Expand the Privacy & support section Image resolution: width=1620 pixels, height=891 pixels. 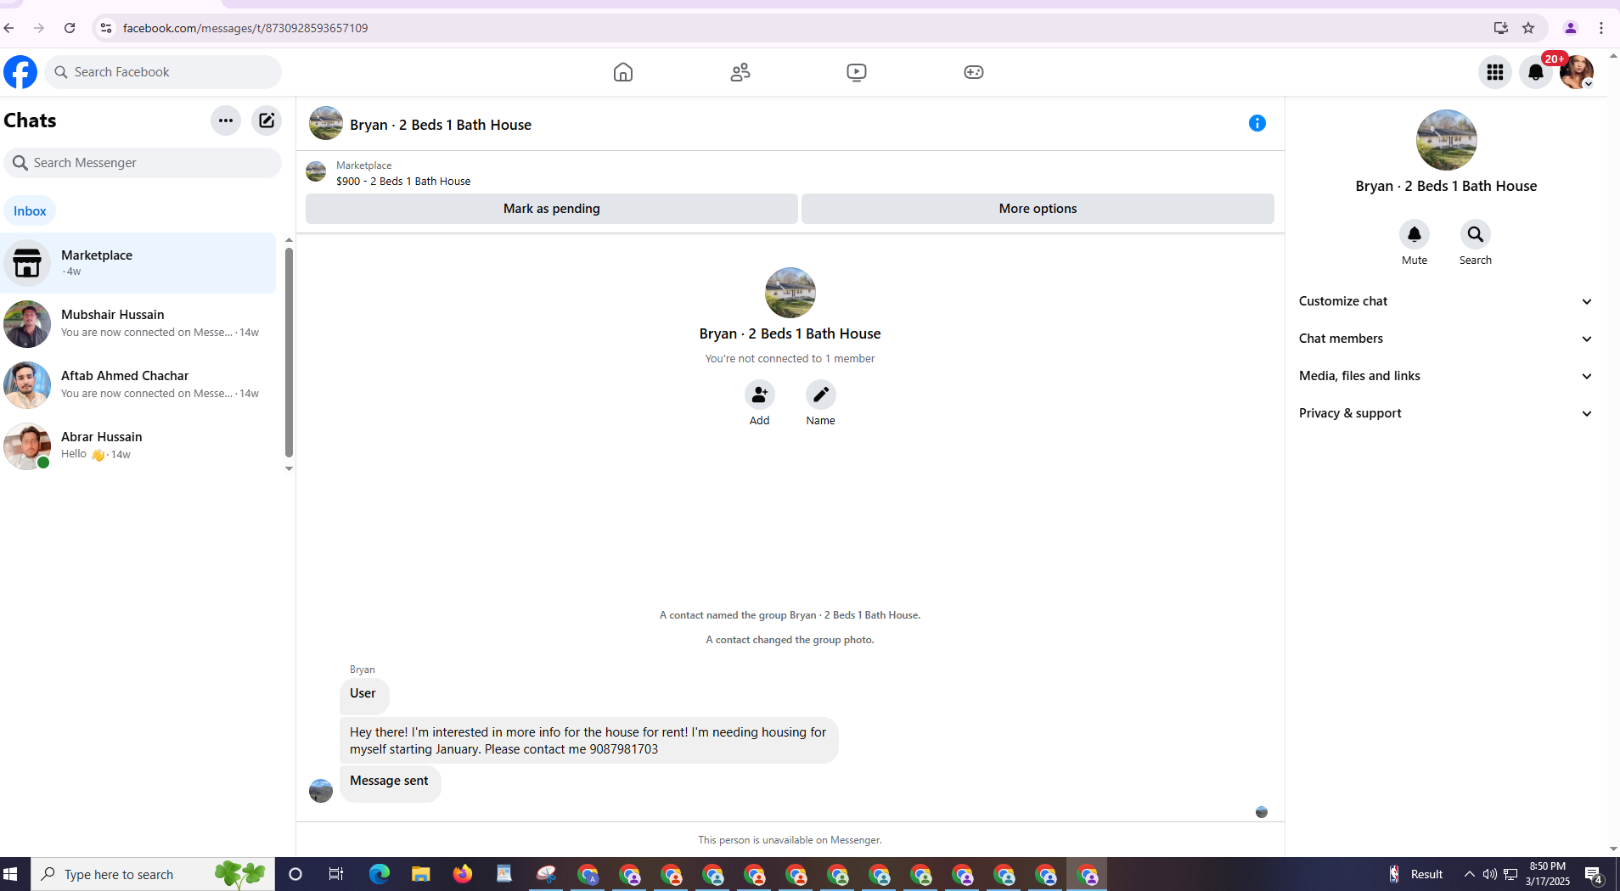point(1446,413)
